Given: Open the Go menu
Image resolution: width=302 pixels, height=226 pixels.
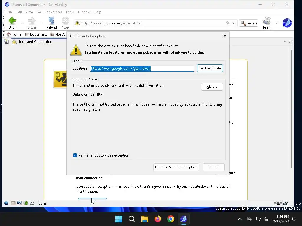Looking at the screenshot, I should coord(39,12).
